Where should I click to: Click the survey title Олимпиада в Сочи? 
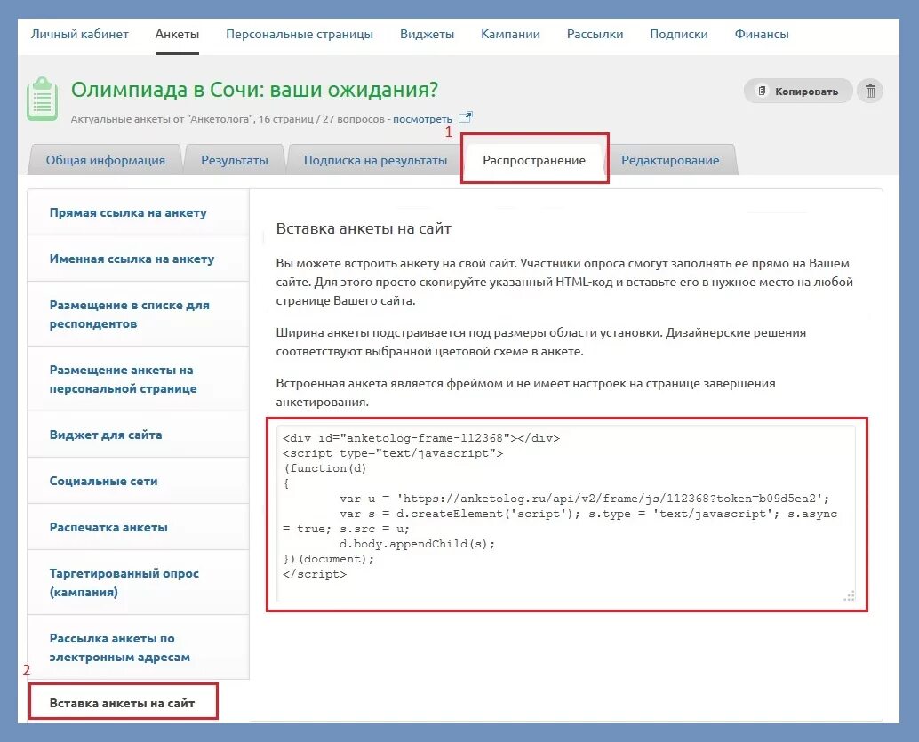point(254,90)
